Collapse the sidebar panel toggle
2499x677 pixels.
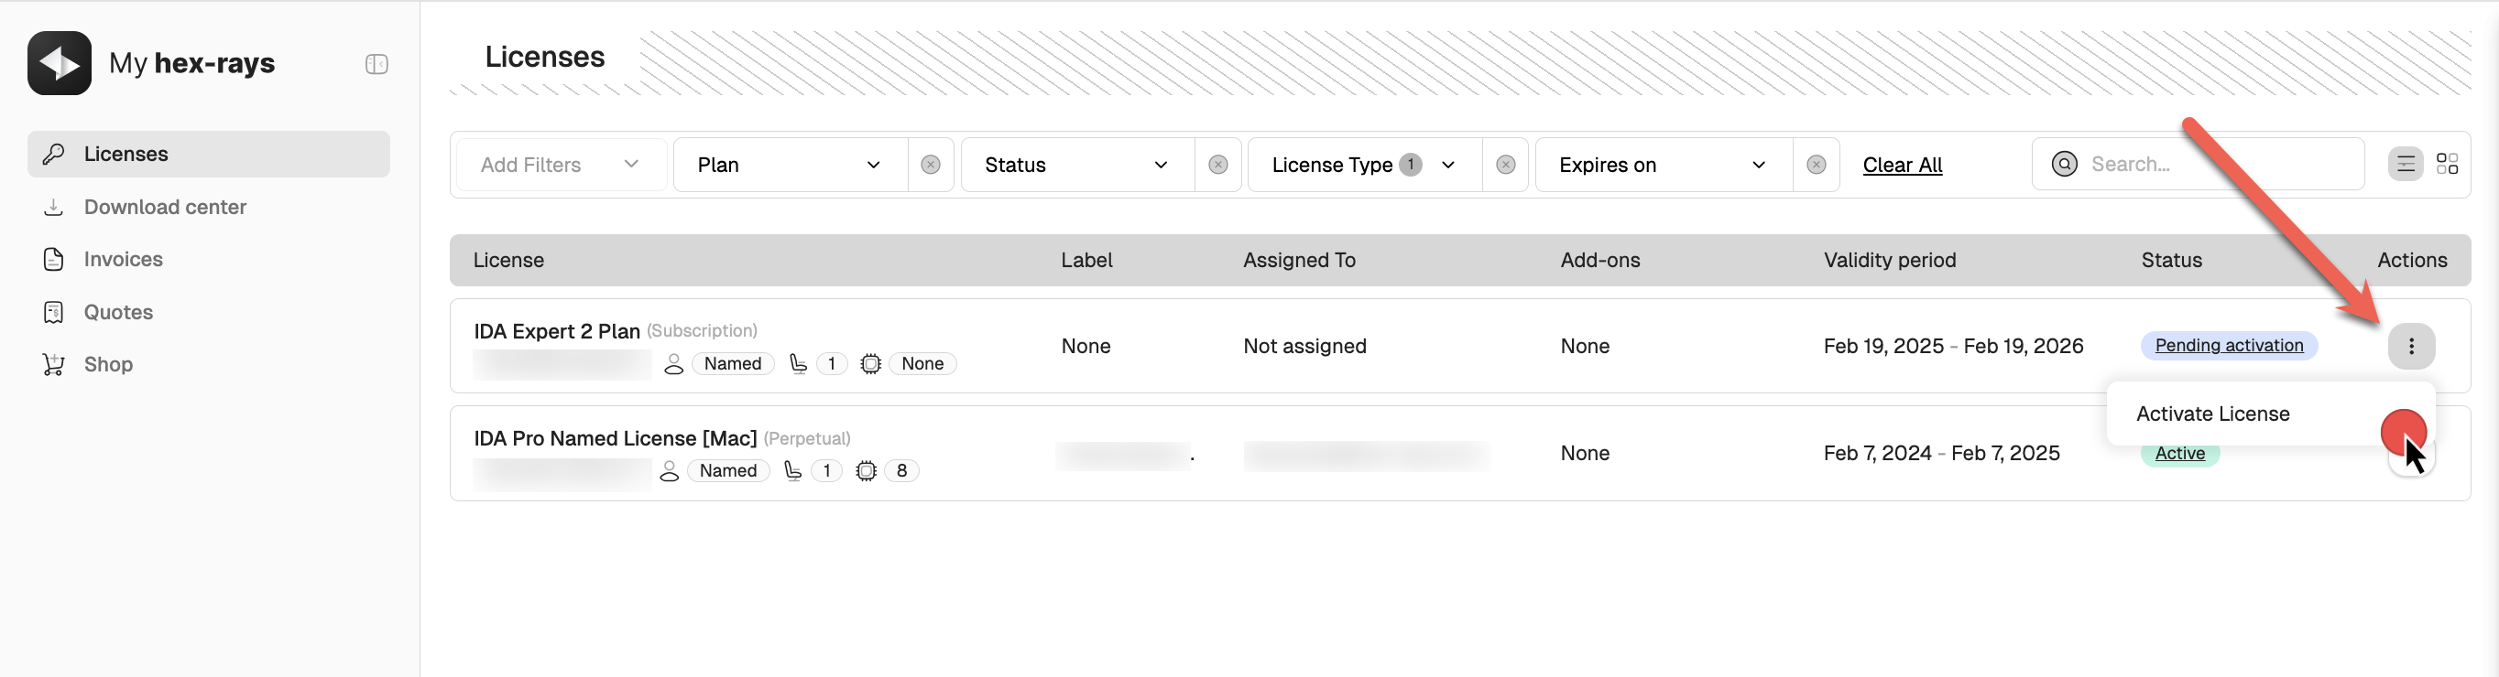(376, 64)
